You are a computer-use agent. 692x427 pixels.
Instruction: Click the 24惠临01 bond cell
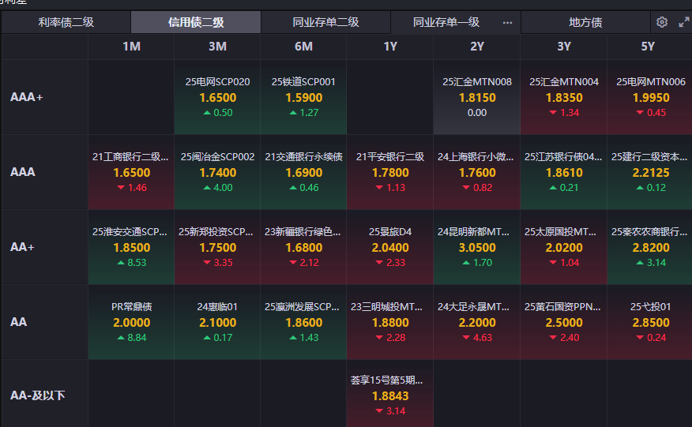217,322
